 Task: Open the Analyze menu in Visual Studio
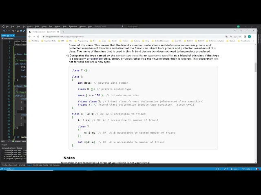[57, 26]
